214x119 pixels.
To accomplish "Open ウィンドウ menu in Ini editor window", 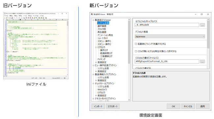I will tap(36, 16).
